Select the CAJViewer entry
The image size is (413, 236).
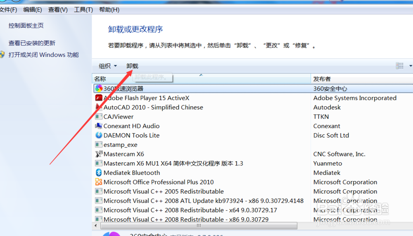pyautogui.click(x=119, y=117)
